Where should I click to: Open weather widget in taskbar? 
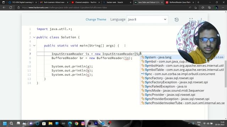pyautogui.click(x=24, y=123)
